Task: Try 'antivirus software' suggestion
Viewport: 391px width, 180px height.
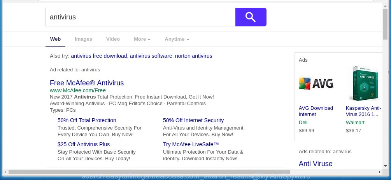Action: point(151,56)
